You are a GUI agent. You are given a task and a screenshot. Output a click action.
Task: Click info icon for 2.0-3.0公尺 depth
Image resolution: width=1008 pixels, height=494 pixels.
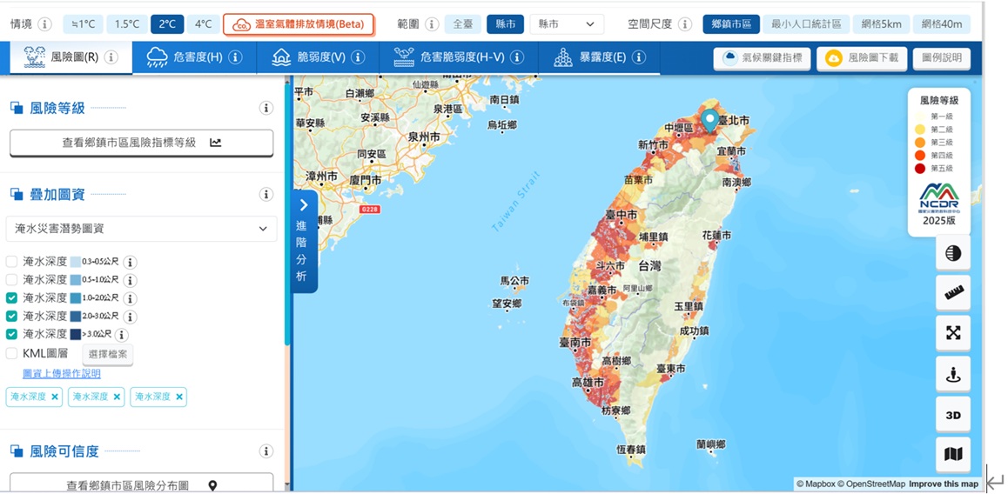pyautogui.click(x=130, y=317)
